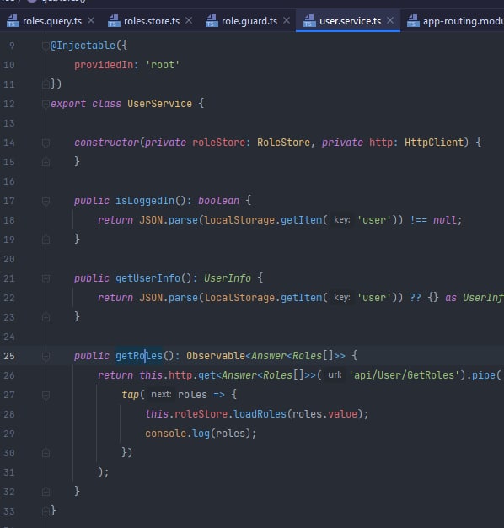504x528 pixels.
Task: Collapse the UserService class fold on line 12
Action: (x=46, y=104)
